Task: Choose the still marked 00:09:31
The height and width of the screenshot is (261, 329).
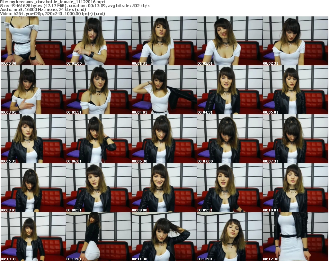Action: [x=230, y=188]
